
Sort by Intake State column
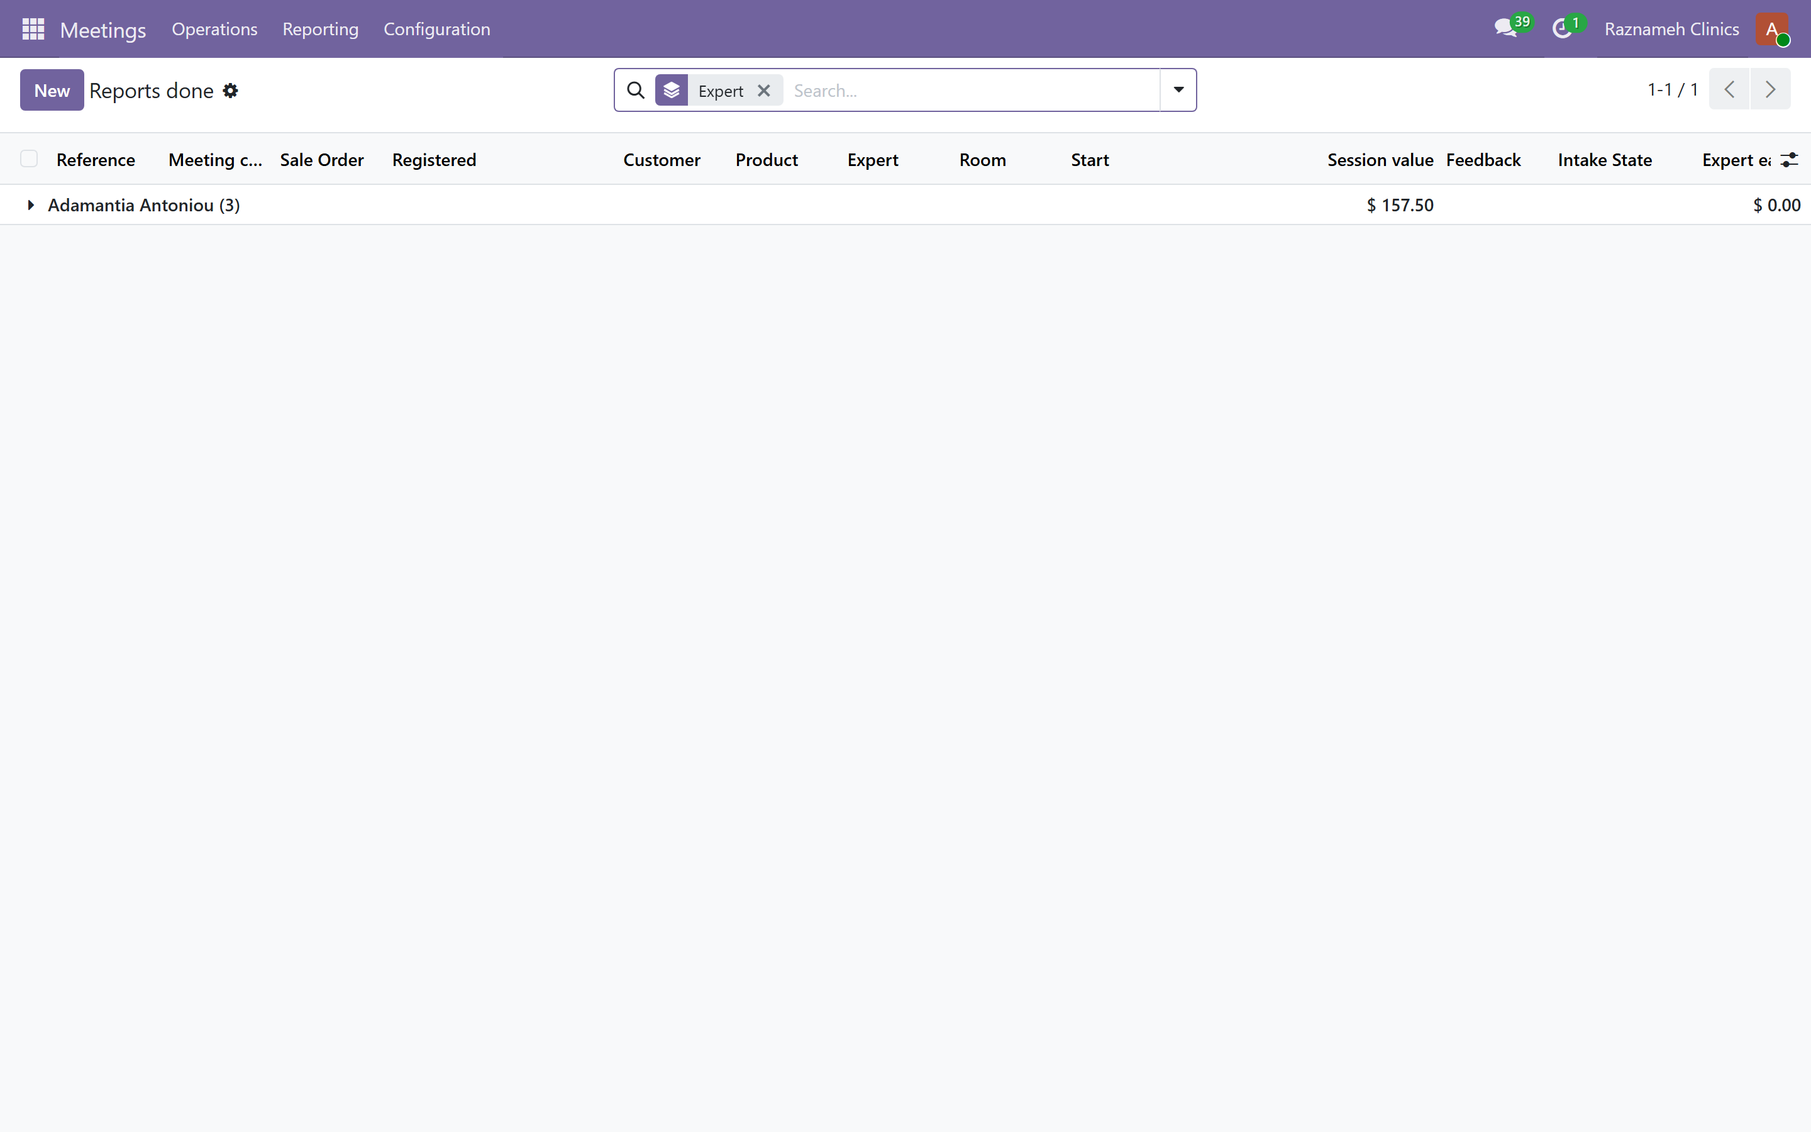pyautogui.click(x=1605, y=160)
